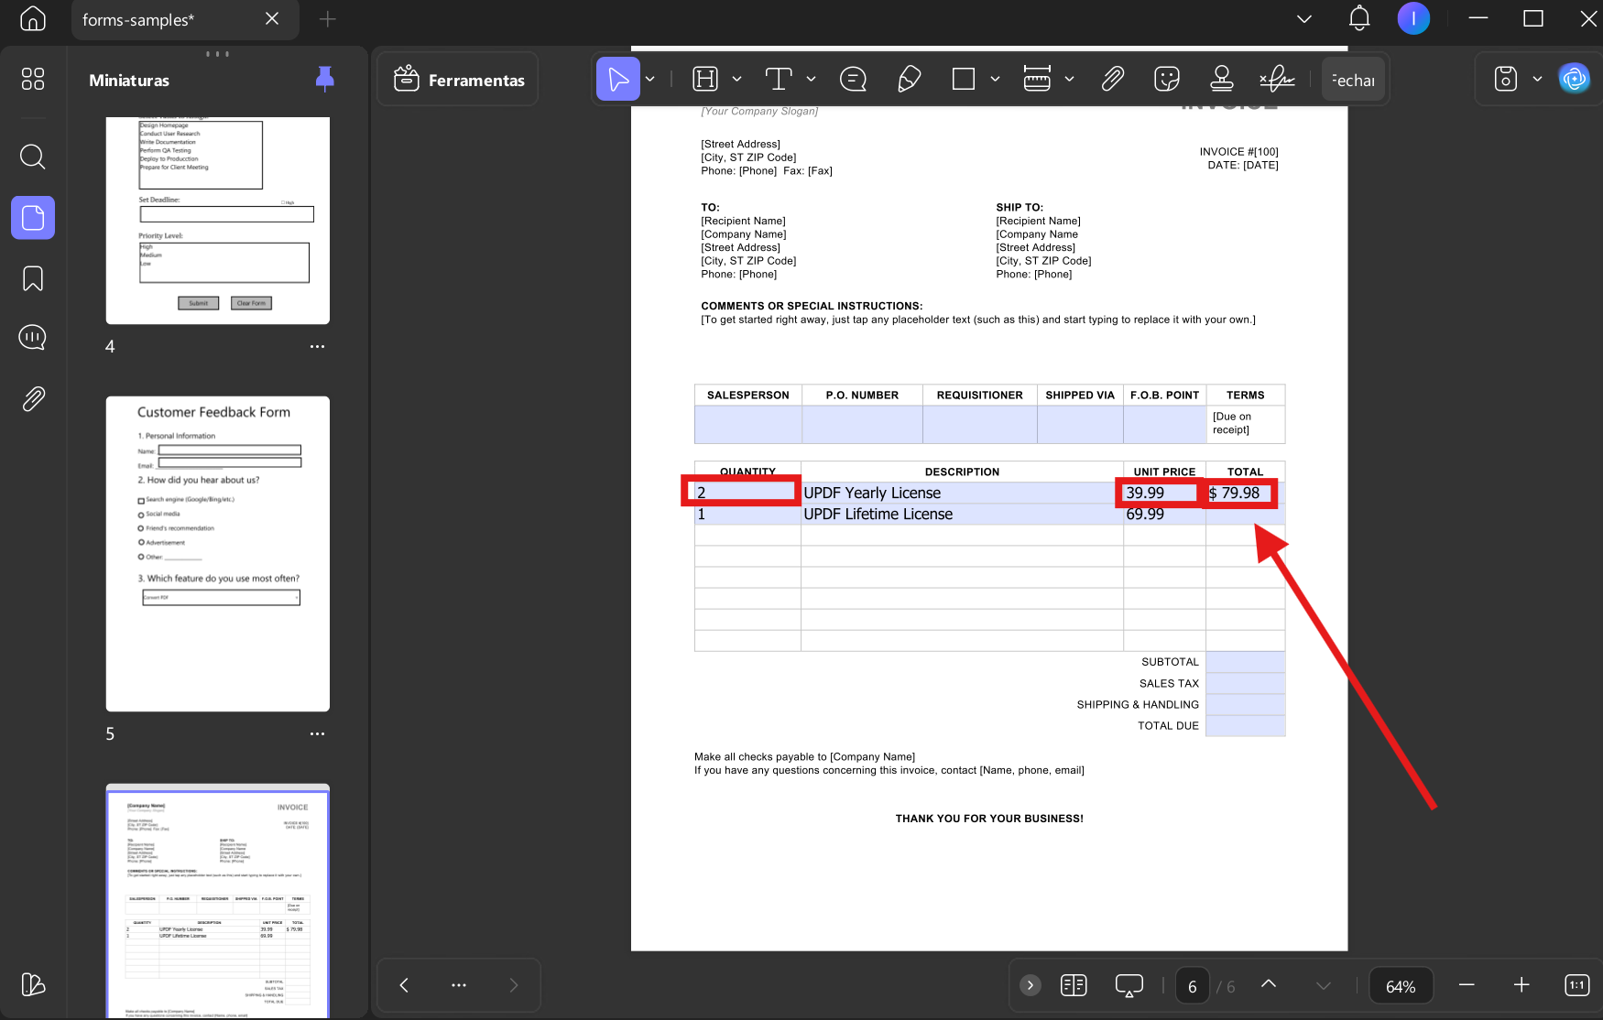1603x1020 pixels.
Task: Select the stamp tool
Action: click(x=1221, y=80)
